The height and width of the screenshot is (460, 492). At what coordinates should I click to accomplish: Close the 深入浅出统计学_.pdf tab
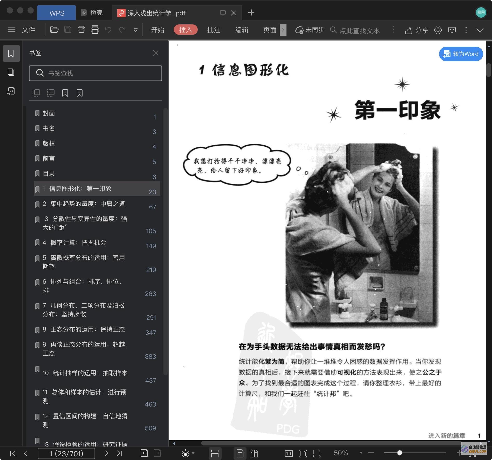pos(234,13)
